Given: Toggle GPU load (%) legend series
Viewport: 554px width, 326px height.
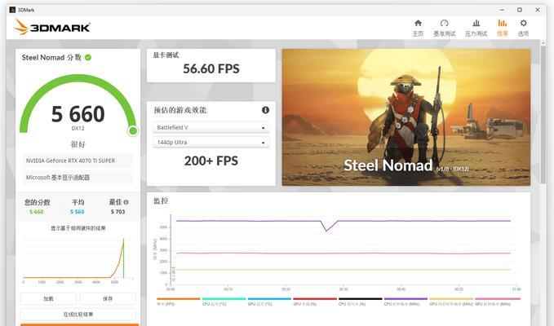Looking at the screenshot, I should click(315, 302).
